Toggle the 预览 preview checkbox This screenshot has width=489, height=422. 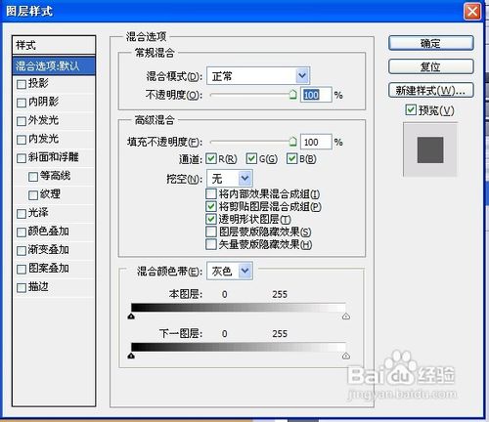[x=411, y=109]
